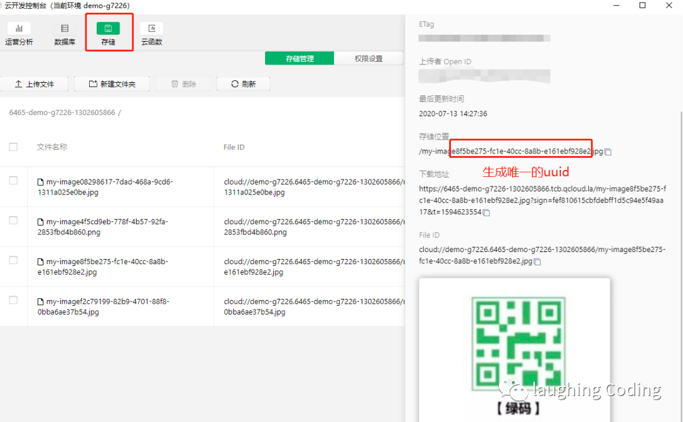Viewport: 683px width, 422px height.
Task: Open file my-image8f5be275-fc1e-40cc-8a8b-e161ebf928e2.jpg
Action: (103, 267)
